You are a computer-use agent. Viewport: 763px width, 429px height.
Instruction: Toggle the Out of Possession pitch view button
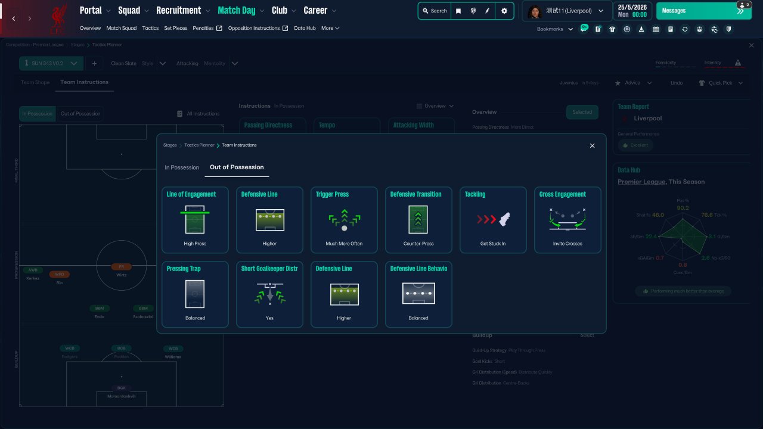click(x=80, y=114)
